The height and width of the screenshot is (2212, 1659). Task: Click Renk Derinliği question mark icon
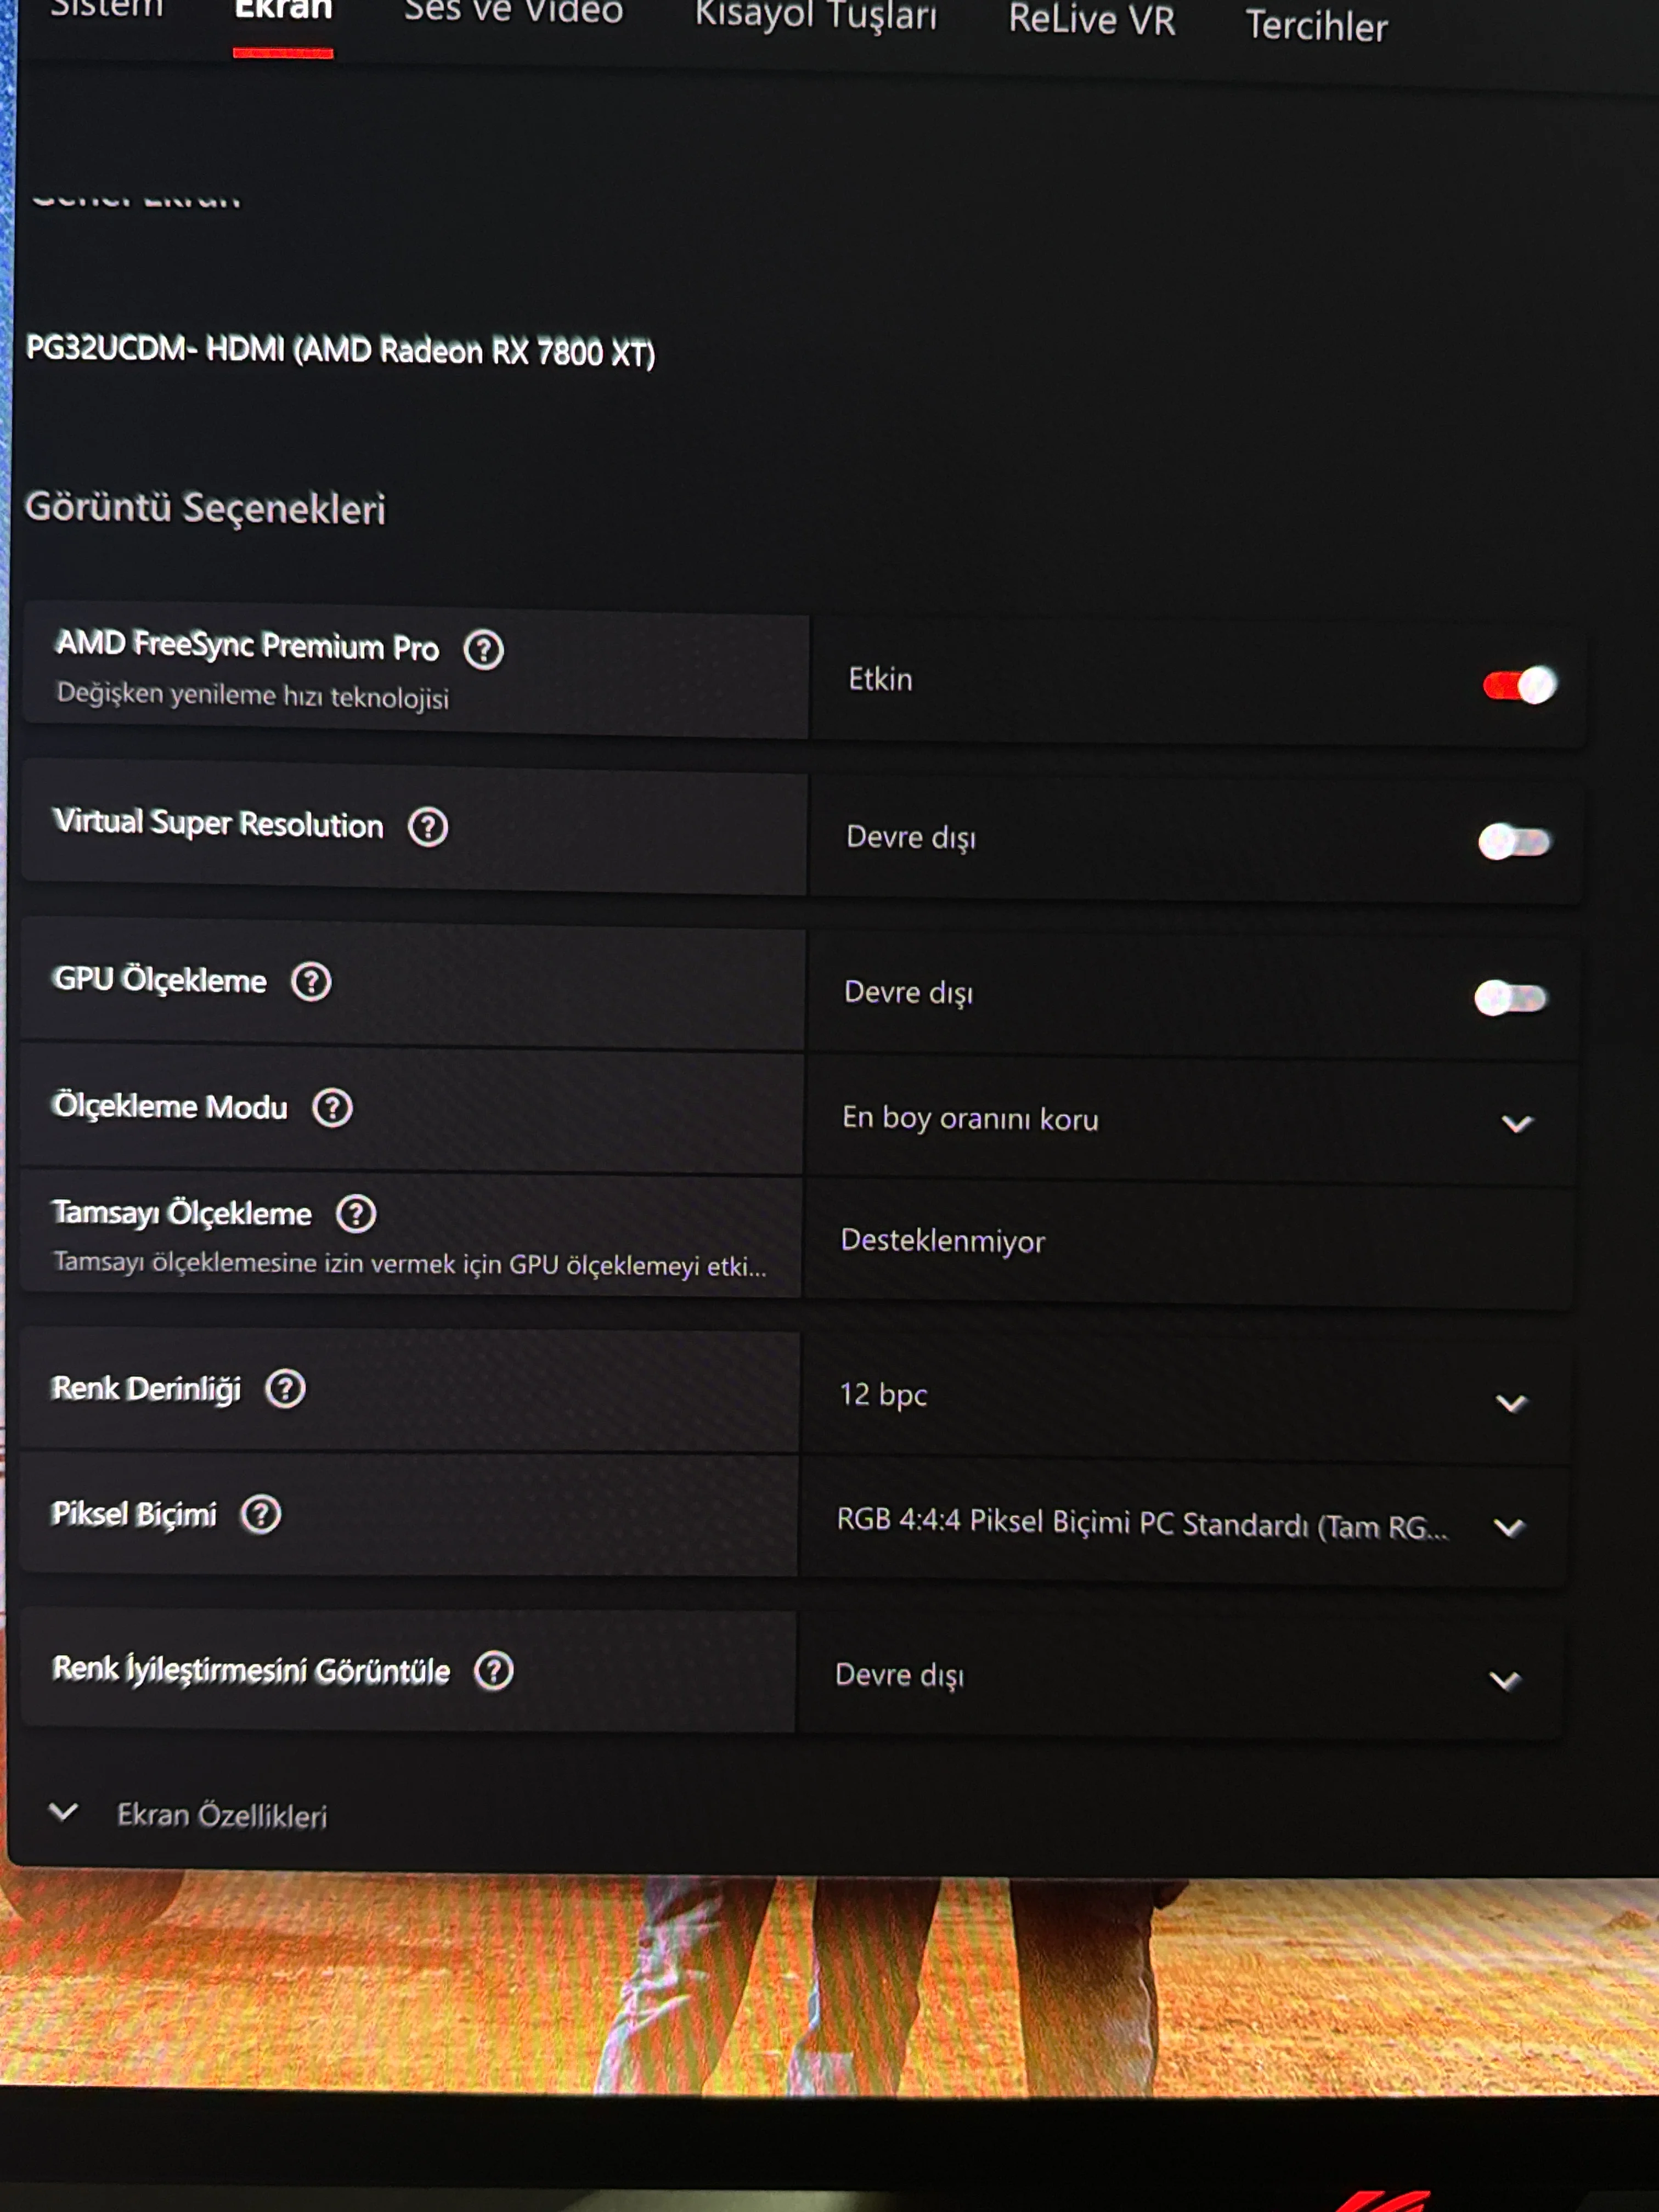point(285,1389)
